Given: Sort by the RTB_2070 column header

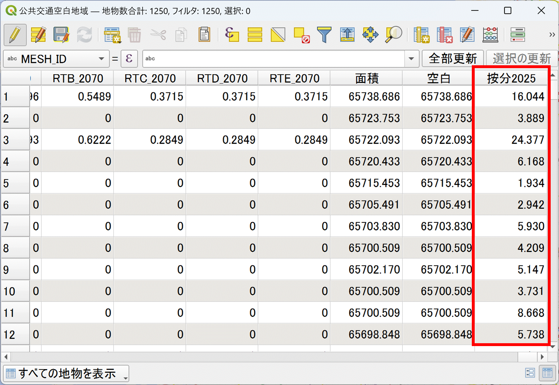Looking at the screenshot, I should click(77, 78).
